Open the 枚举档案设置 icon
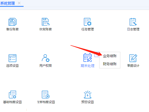Viewport: 149px width, 112px height. (46, 95)
